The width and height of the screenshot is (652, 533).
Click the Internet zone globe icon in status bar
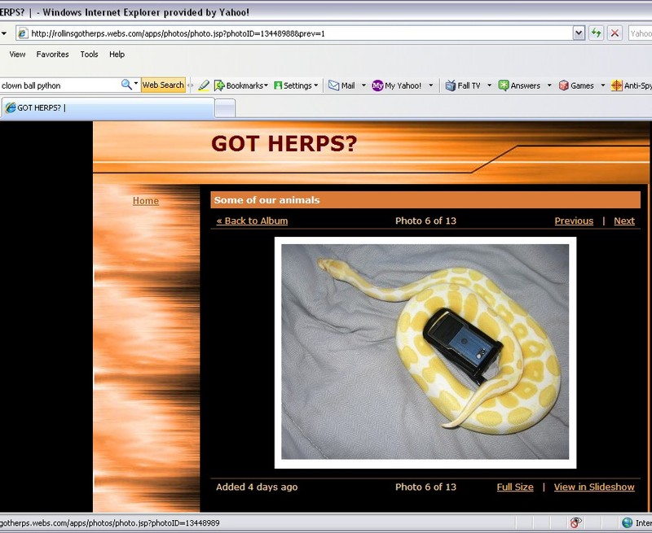tap(627, 523)
